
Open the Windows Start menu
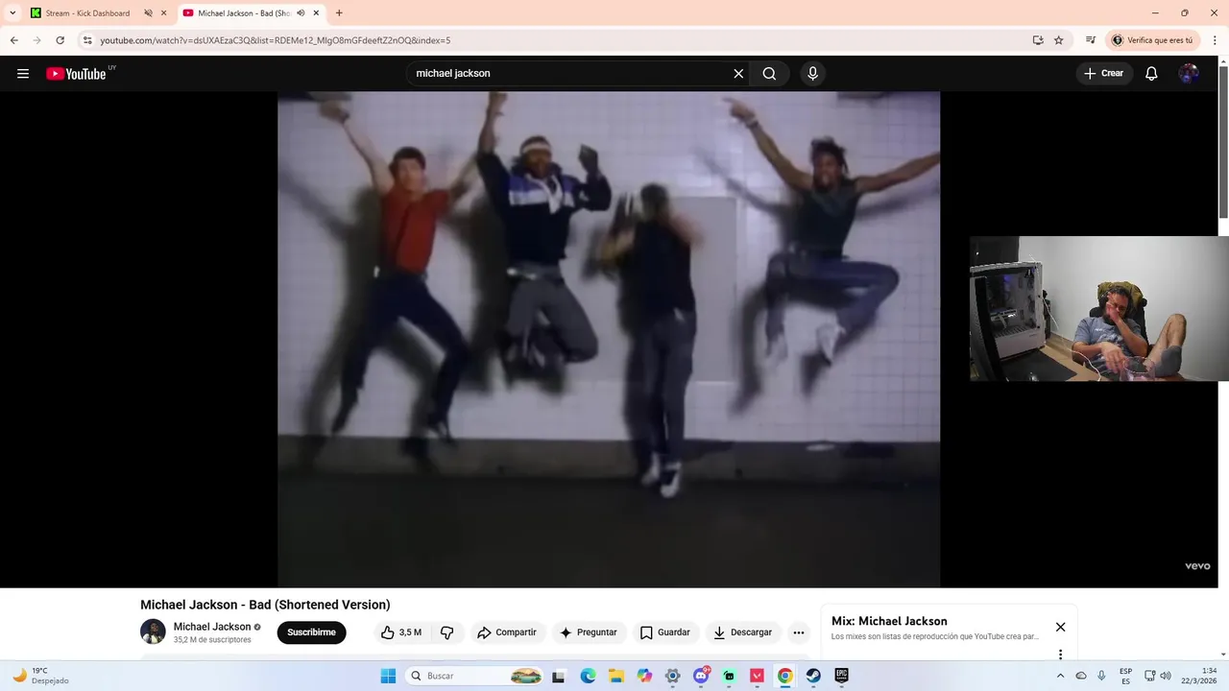388,676
